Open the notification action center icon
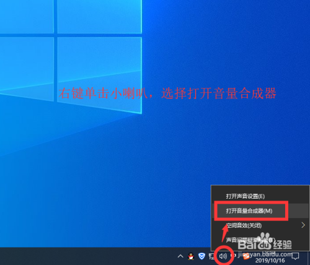 [296, 256]
